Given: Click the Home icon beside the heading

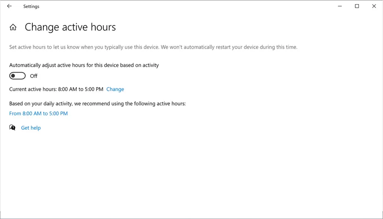Looking at the screenshot, I should (13, 27).
